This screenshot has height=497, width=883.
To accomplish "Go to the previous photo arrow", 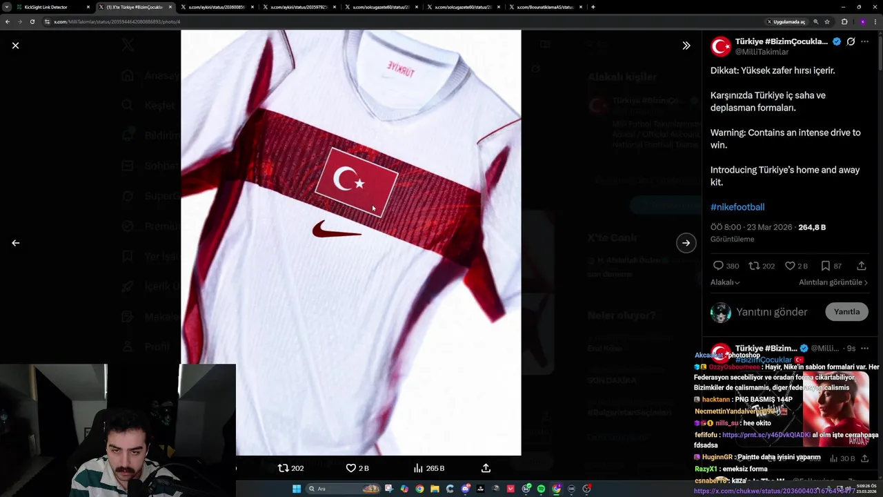I will click(15, 243).
